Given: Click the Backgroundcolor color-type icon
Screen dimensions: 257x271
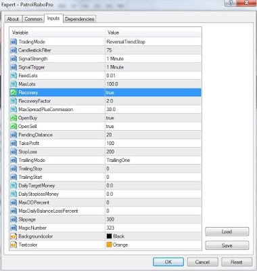Looking at the screenshot, I should coord(14,236).
